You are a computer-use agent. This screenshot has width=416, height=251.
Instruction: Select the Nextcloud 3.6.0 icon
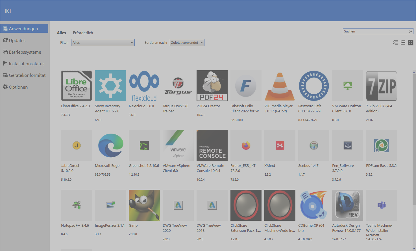pos(144,86)
